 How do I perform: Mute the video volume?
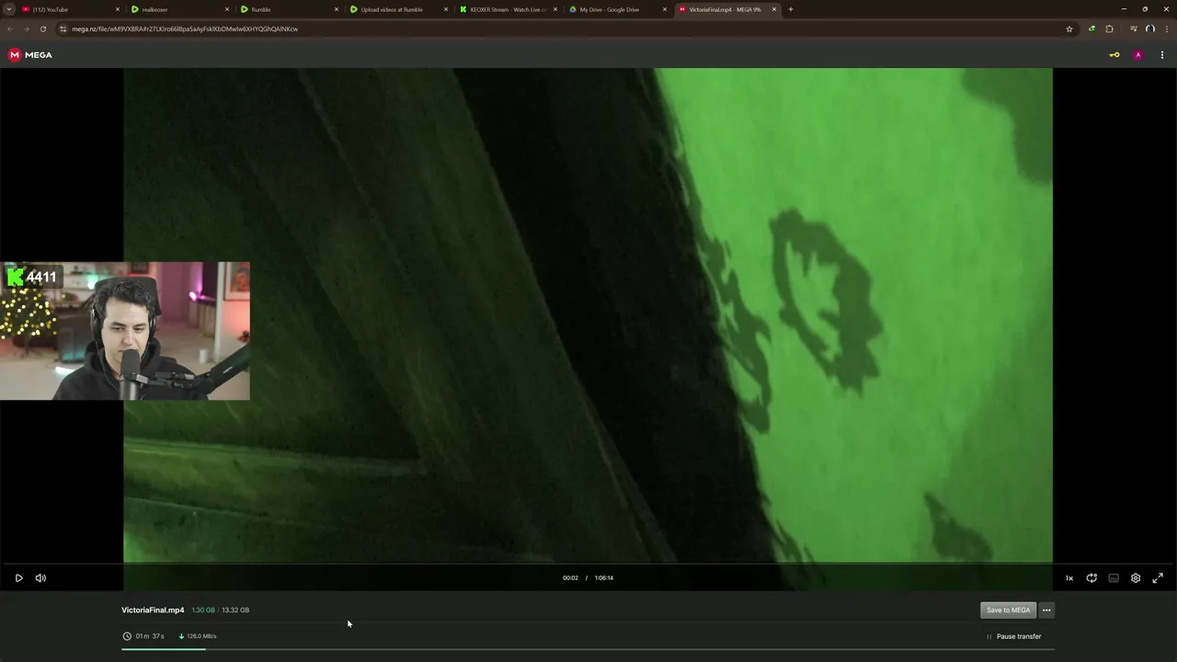40,578
